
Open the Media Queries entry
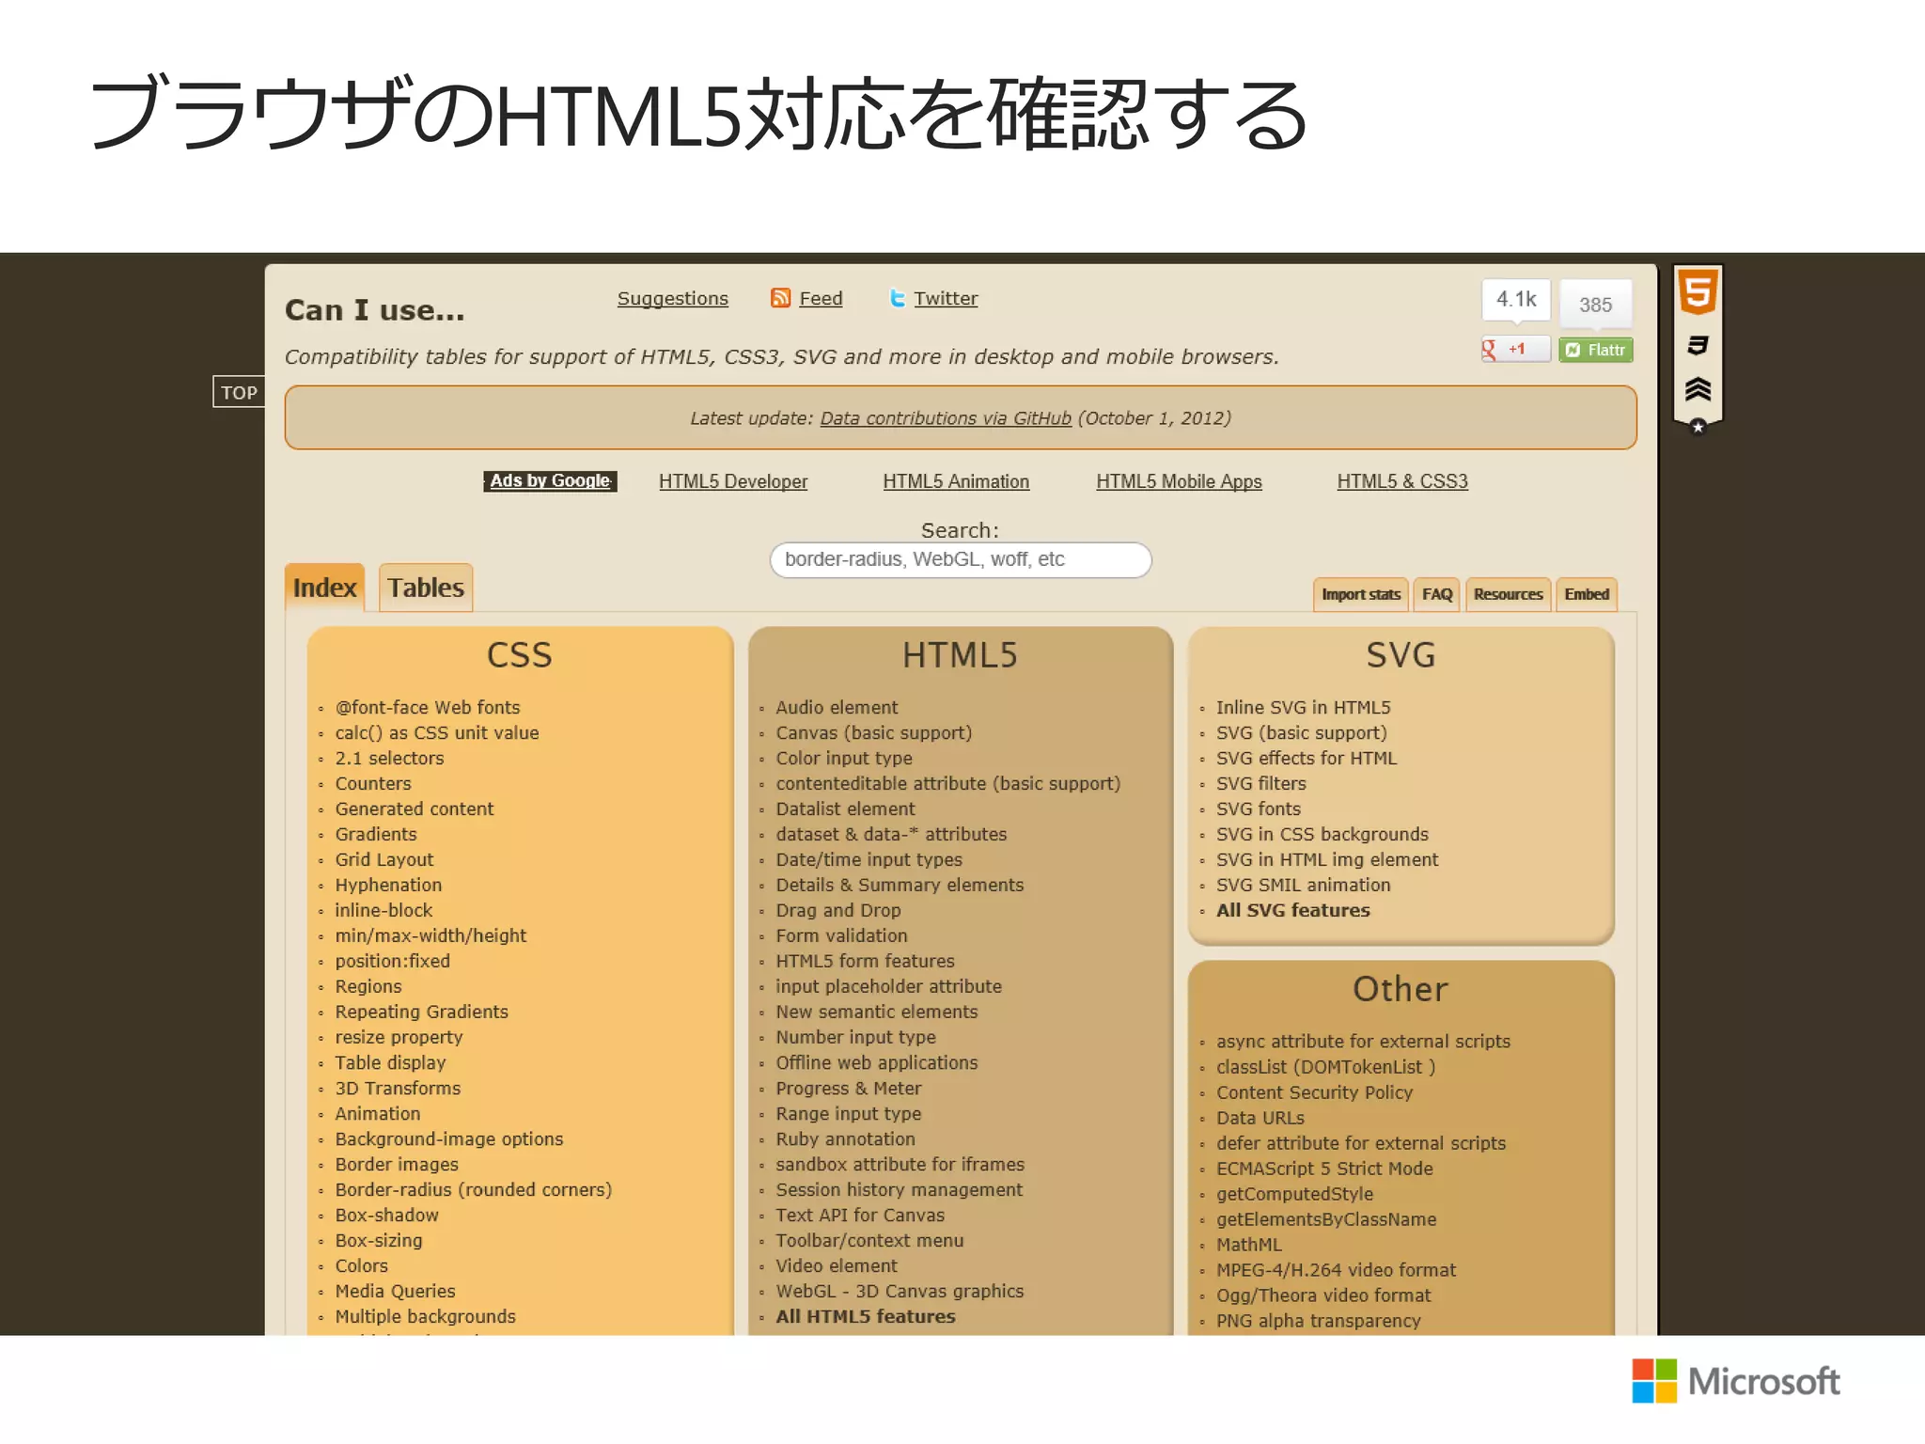pyautogui.click(x=395, y=1291)
